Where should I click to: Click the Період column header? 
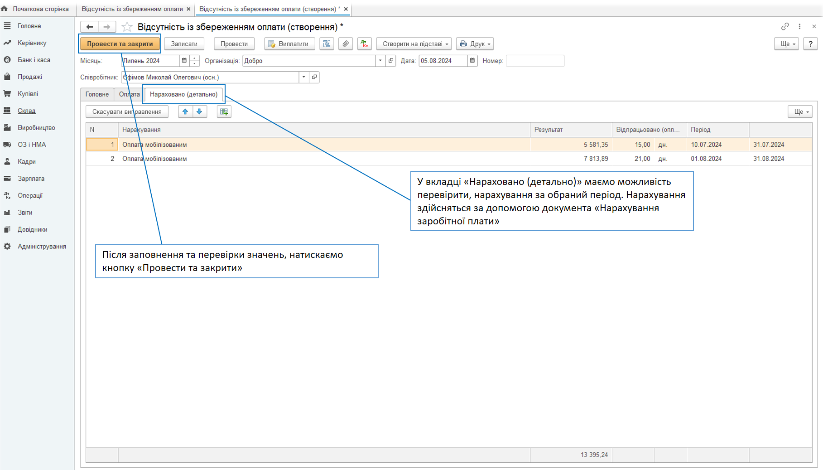click(717, 130)
